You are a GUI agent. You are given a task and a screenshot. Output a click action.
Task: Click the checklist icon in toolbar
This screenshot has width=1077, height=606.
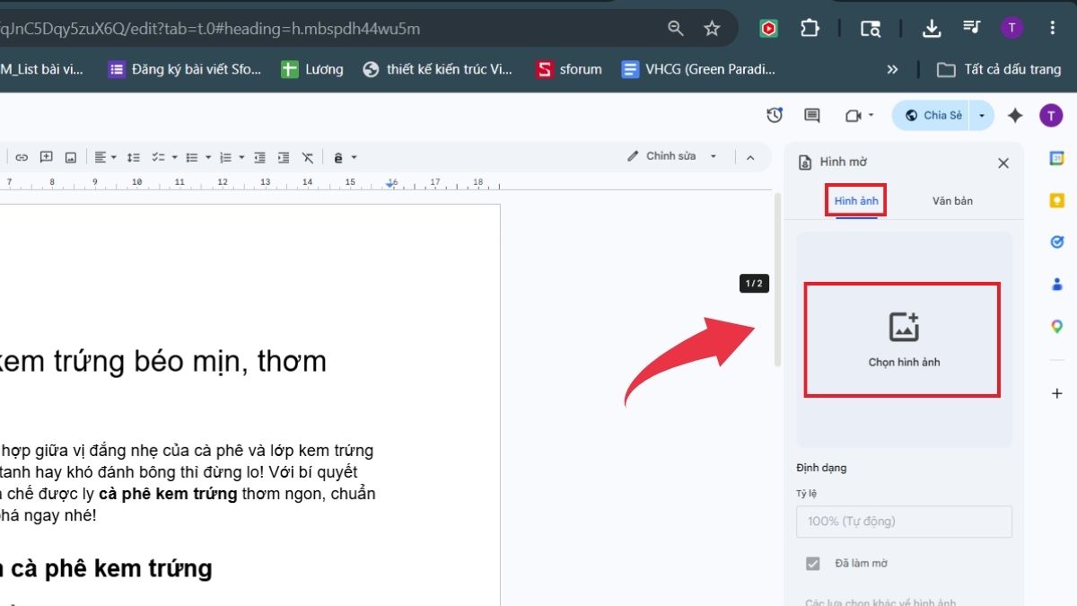coord(158,157)
